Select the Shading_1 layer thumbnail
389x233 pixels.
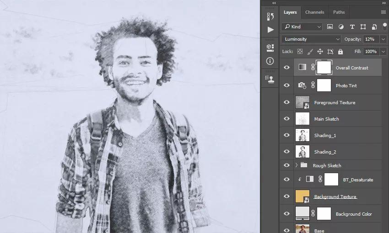click(303, 135)
